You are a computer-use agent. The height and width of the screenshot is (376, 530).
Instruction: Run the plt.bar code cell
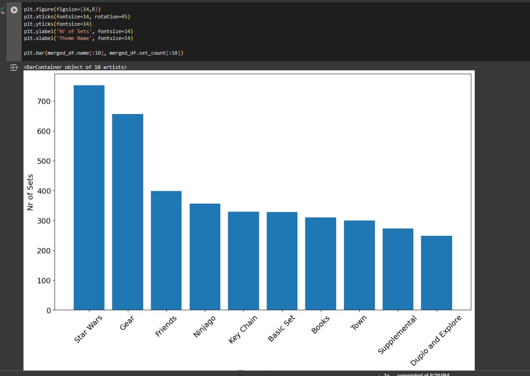click(14, 10)
